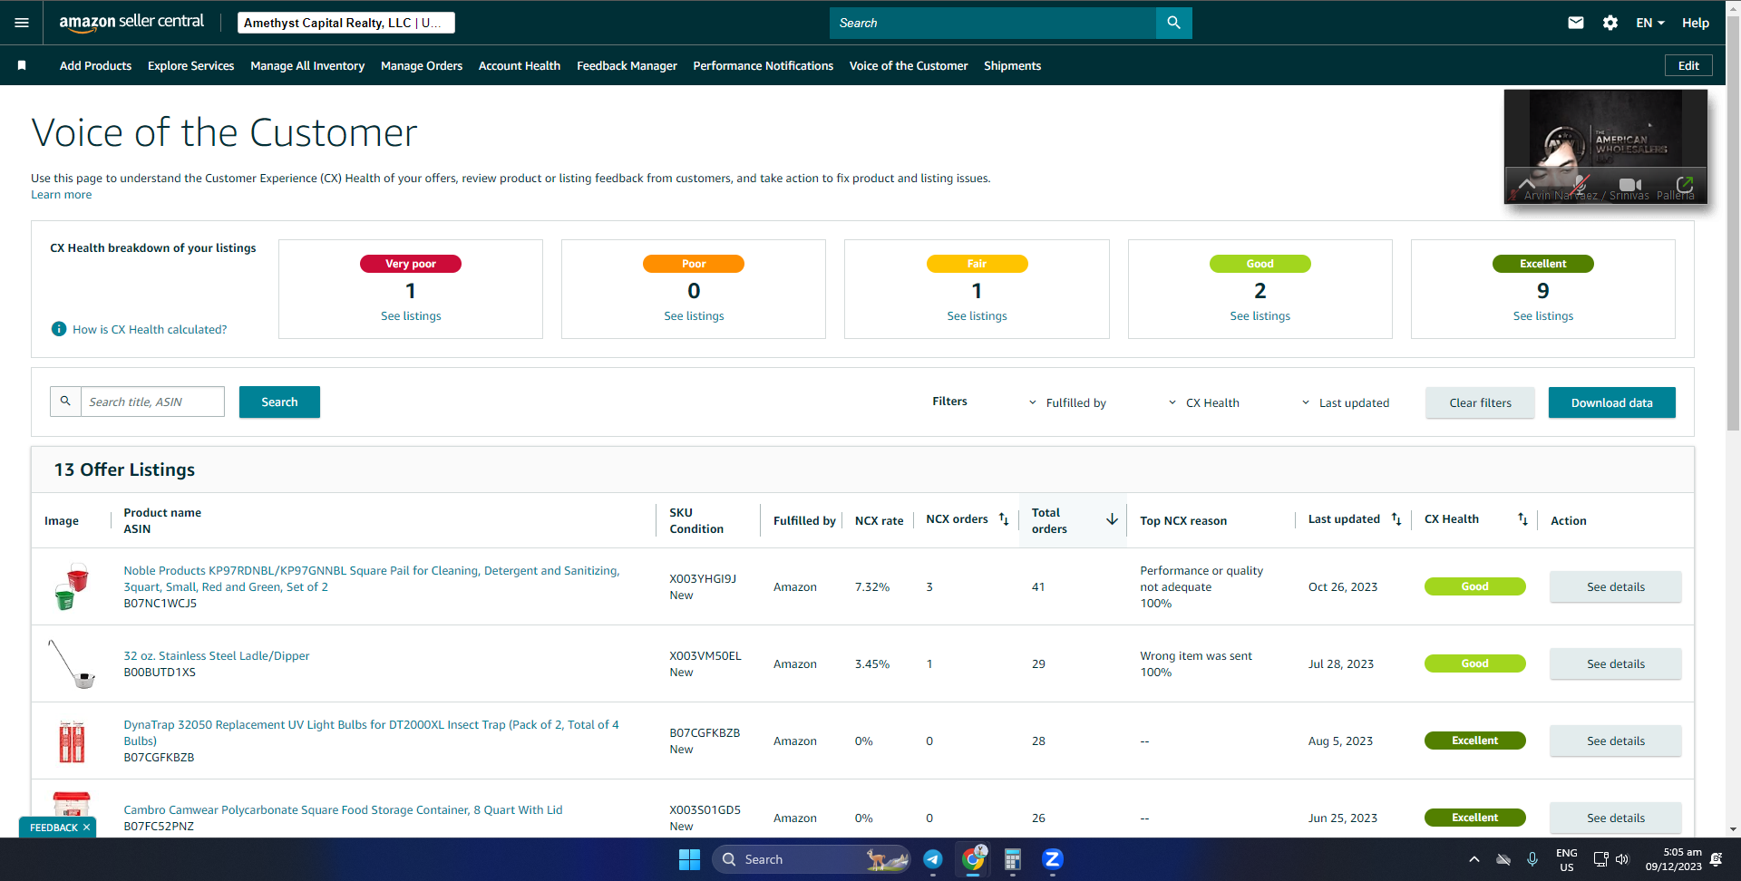See details for DynaTrap Replacement UV Bulbs
The width and height of the screenshot is (1741, 881).
click(1615, 741)
